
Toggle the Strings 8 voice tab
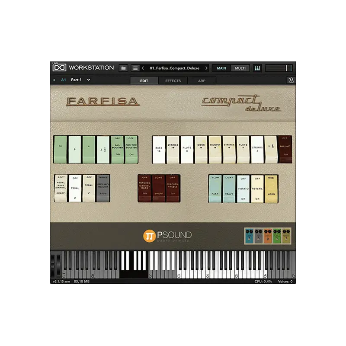pyautogui.click(x=229, y=150)
